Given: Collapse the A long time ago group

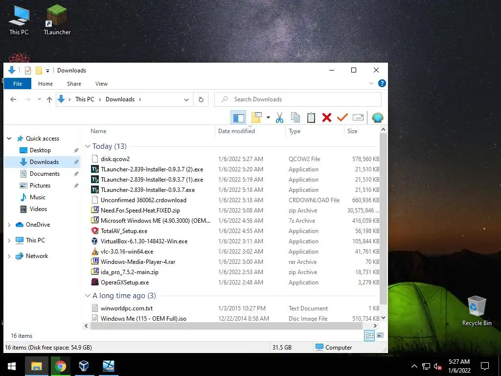Looking at the screenshot, I should (x=88, y=296).
